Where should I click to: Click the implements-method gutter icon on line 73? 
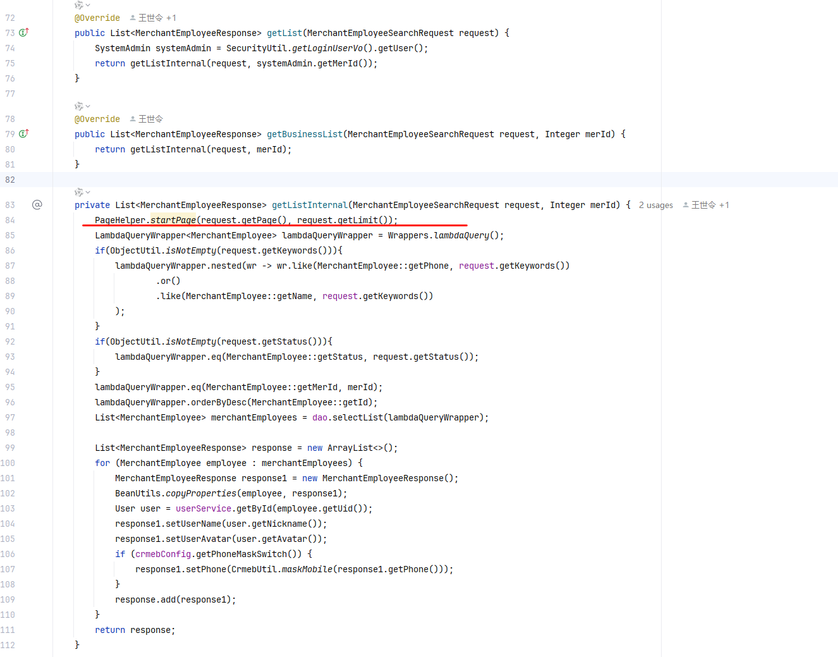tap(24, 32)
